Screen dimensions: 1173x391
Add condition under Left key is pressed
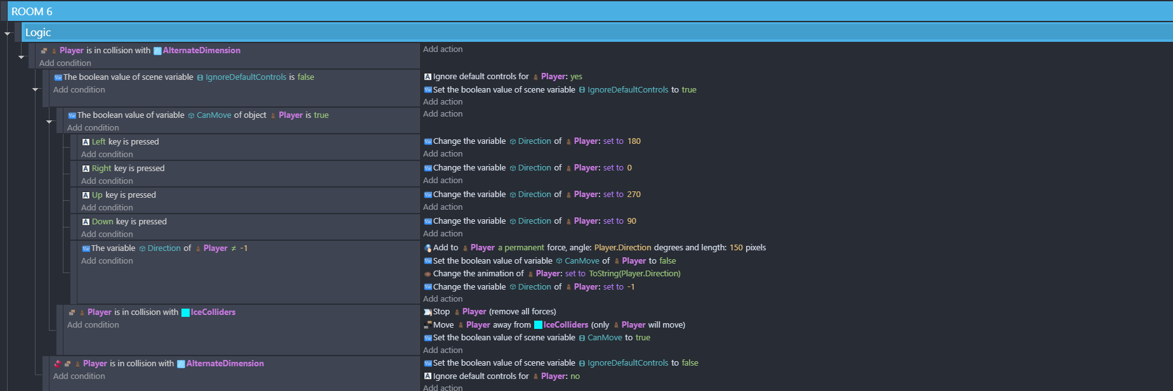pyautogui.click(x=107, y=155)
